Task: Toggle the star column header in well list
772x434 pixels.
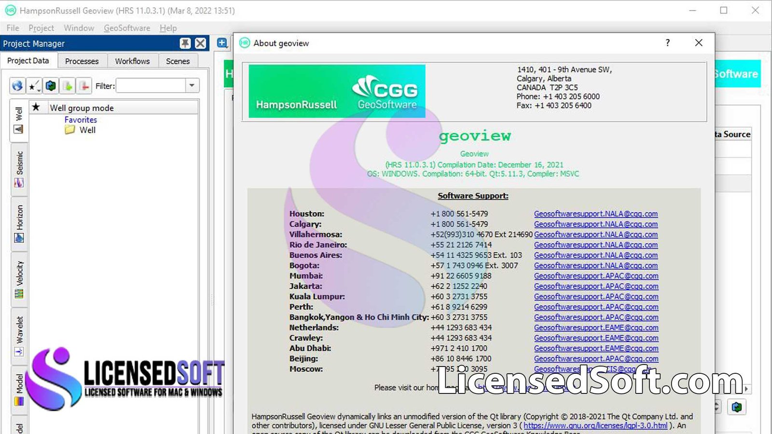Action: tap(37, 107)
